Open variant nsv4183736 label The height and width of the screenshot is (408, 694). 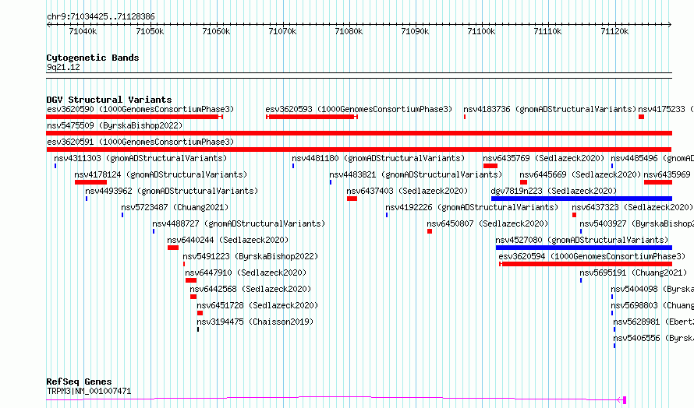coord(550,109)
